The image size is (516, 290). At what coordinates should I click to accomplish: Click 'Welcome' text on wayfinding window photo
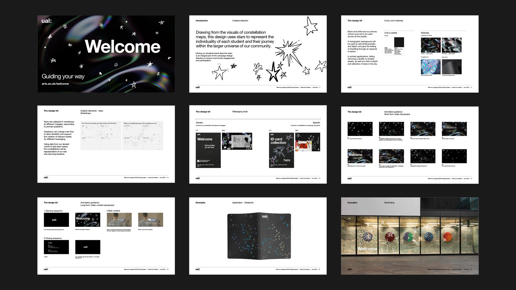click(x=367, y=249)
